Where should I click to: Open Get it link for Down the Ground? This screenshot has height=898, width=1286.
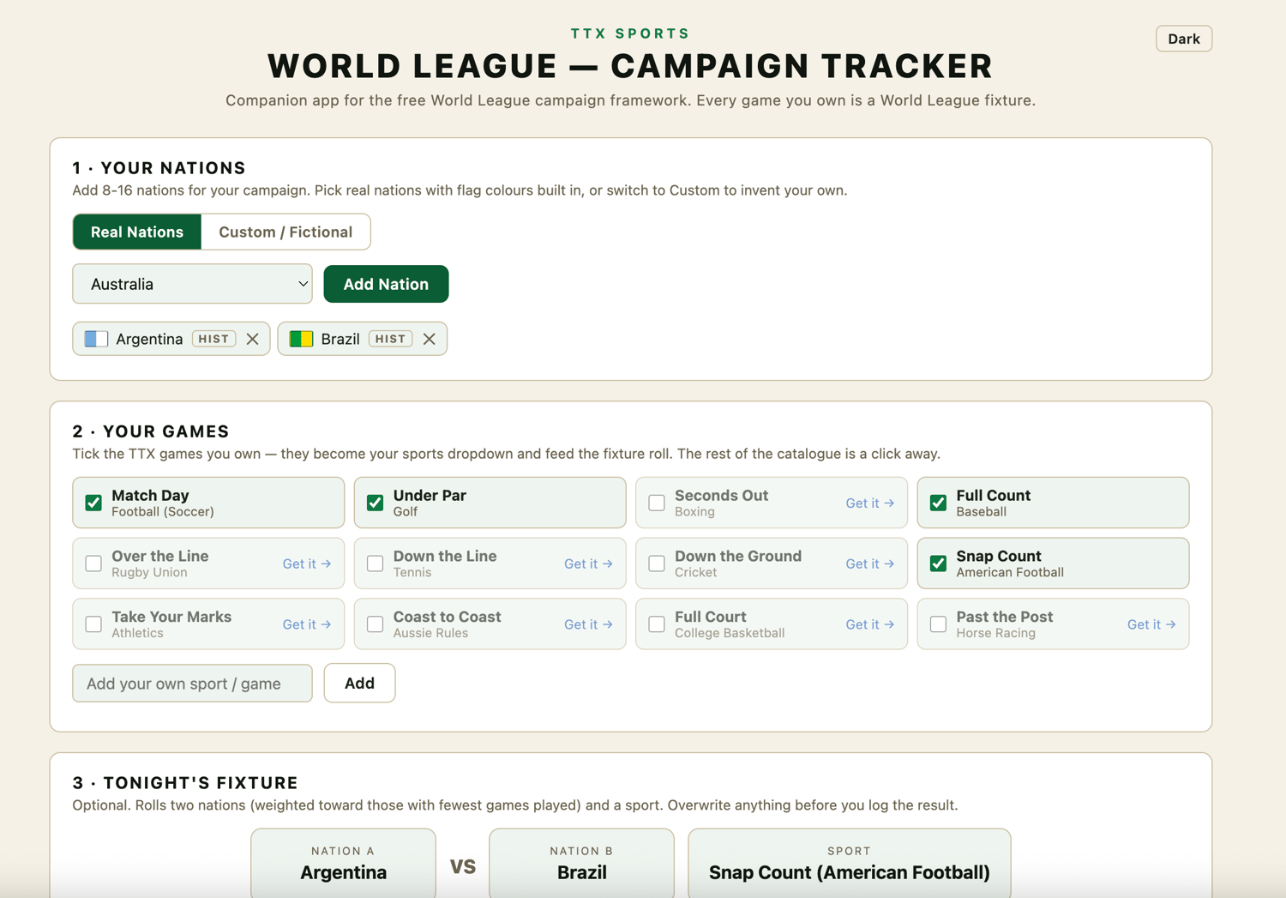click(x=869, y=564)
